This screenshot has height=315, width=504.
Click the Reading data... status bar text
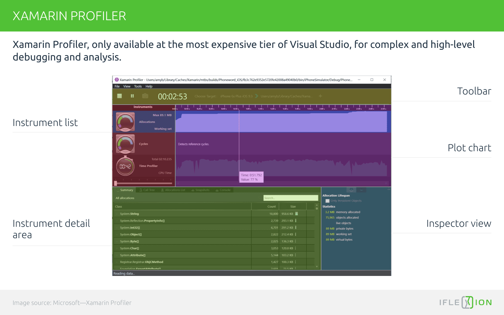pyautogui.click(x=124, y=273)
